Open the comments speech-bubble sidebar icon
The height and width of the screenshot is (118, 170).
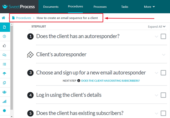[4, 55]
